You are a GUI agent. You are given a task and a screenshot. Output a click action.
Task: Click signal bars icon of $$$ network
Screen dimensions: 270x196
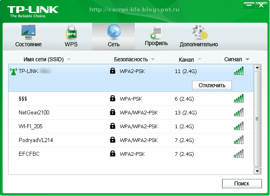239,98
